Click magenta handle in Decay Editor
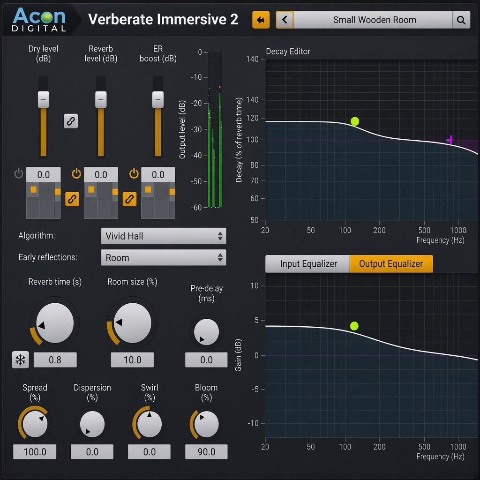This screenshot has width=480, height=480. point(450,140)
